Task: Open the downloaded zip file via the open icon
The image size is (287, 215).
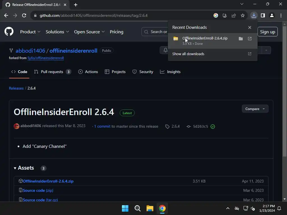Action: coord(250,39)
